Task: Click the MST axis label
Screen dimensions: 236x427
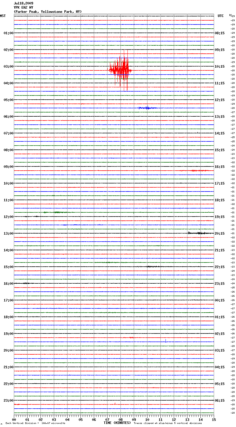Action: tap(3, 16)
